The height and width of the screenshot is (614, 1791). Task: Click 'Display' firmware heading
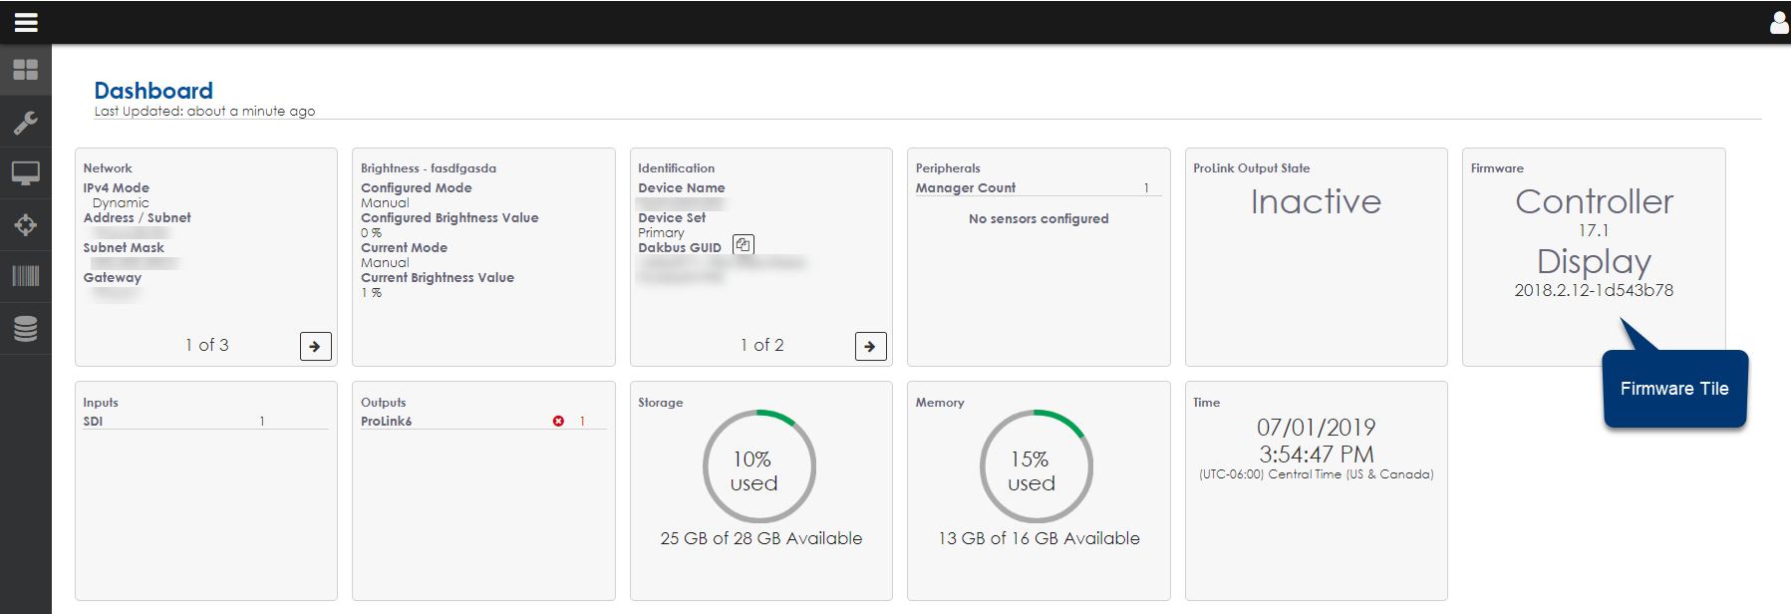pos(1595,261)
